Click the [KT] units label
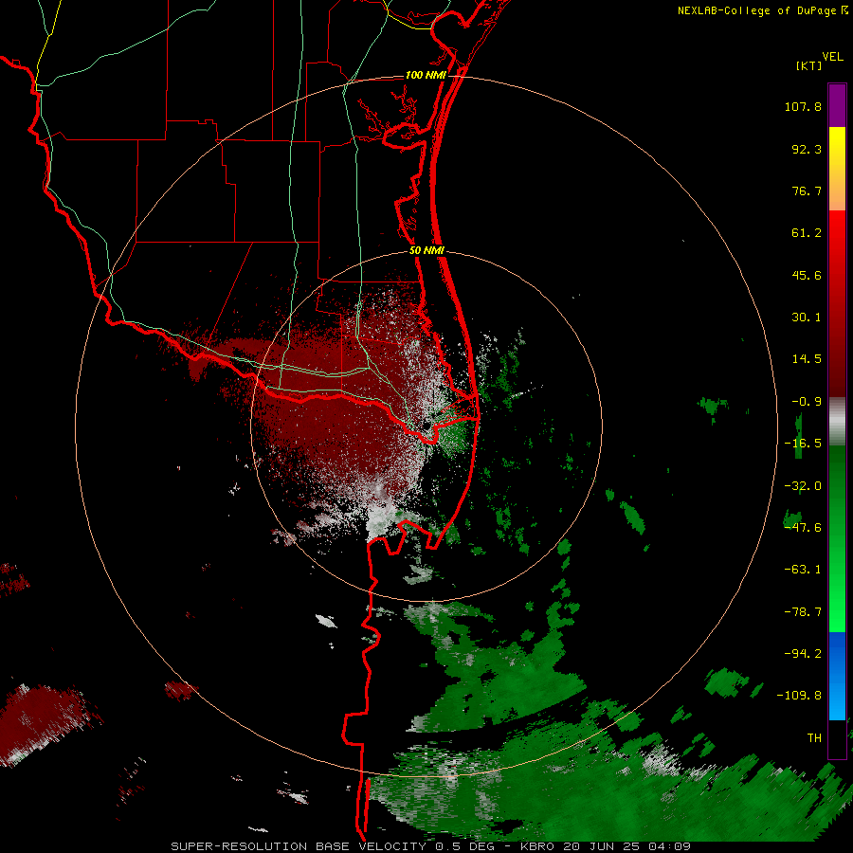 [809, 65]
